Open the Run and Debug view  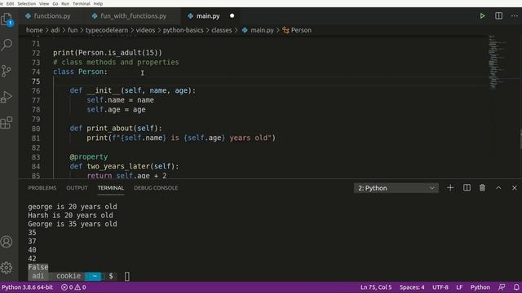pos(7,97)
